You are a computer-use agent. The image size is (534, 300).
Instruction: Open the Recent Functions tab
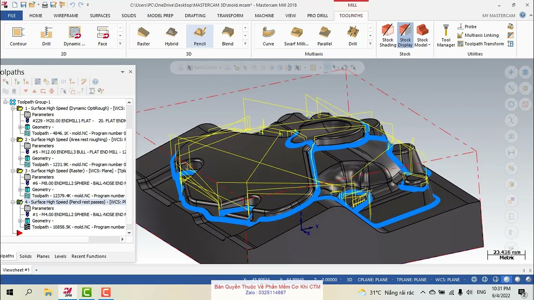(89, 256)
